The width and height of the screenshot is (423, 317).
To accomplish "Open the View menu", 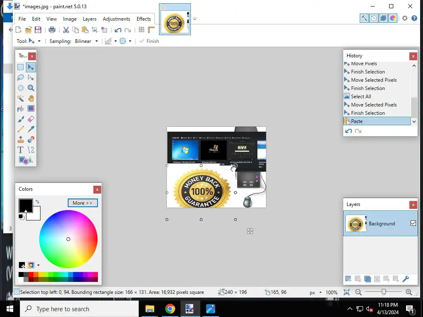I will pos(52,19).
